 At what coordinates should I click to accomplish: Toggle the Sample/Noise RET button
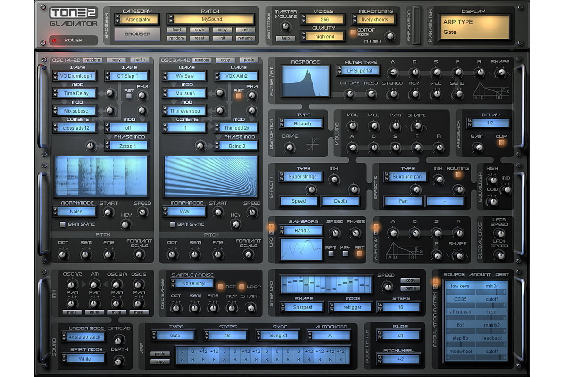click(x=220, y=287)
